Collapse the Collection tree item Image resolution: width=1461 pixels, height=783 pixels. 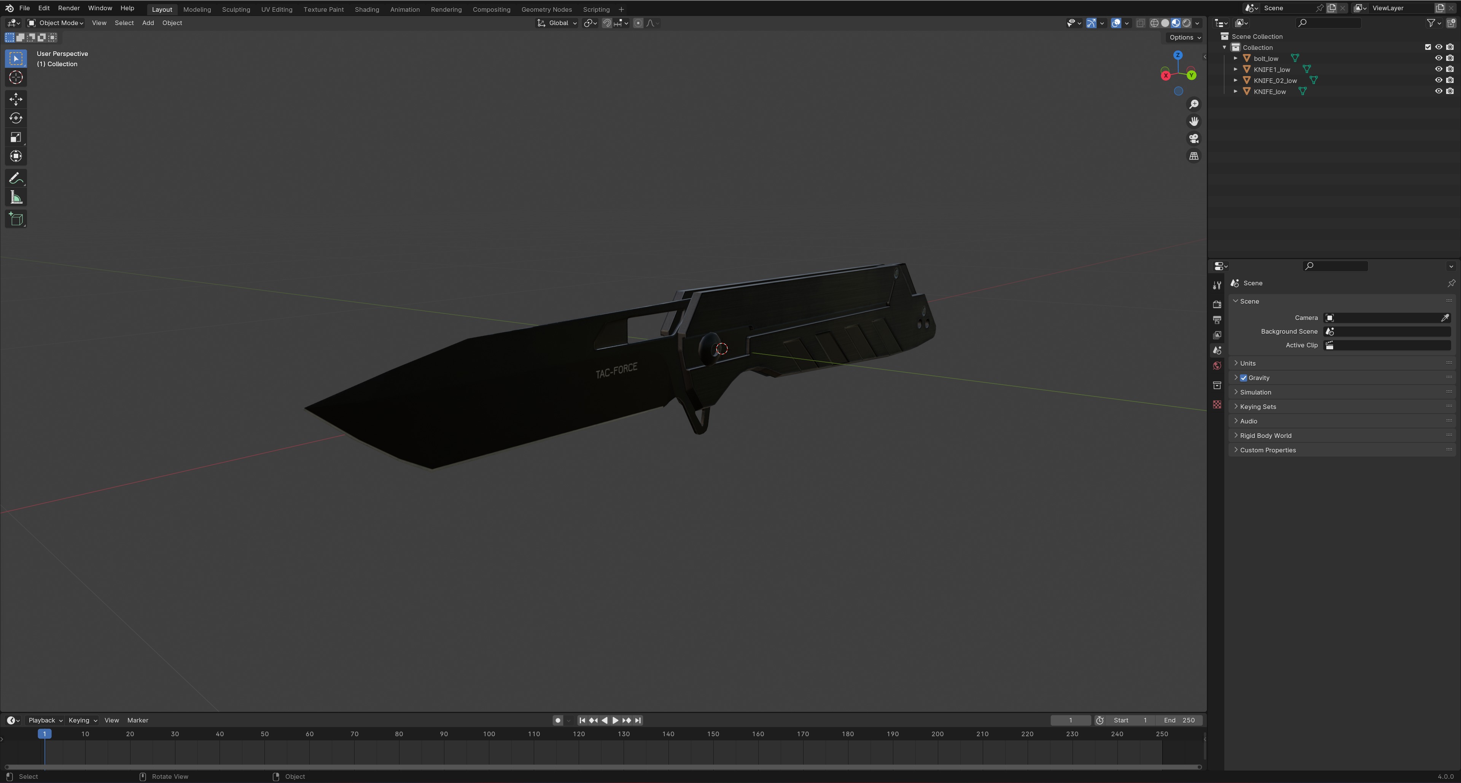click(1224, 48)
